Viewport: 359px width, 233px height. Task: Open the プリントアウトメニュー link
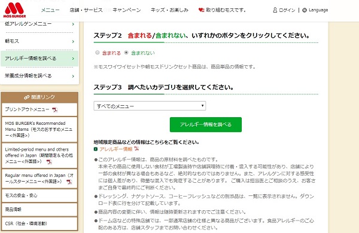(x=27, y=109)
